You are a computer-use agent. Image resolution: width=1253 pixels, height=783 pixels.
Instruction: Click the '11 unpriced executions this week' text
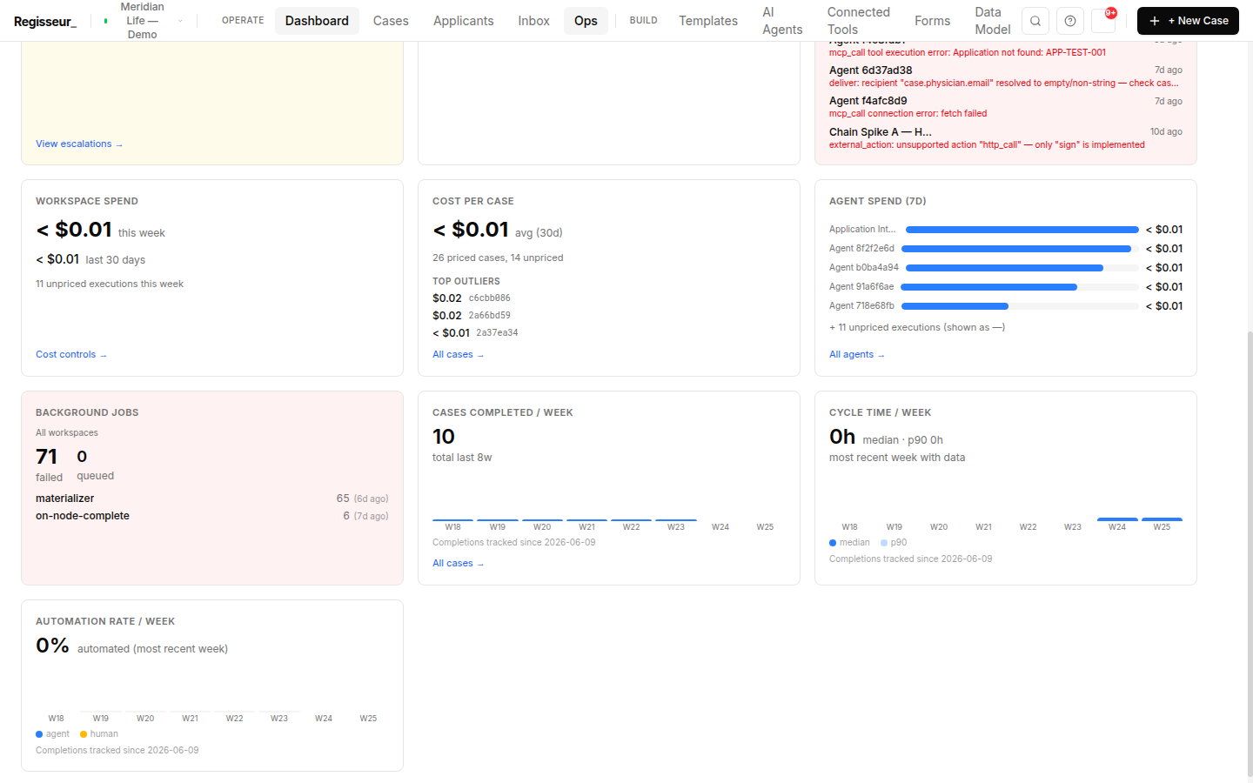[x=110, y=284]
